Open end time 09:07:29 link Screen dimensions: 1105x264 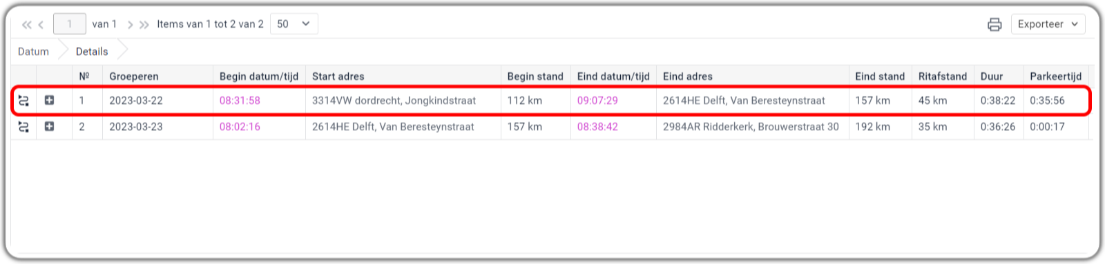click(597, 101)
